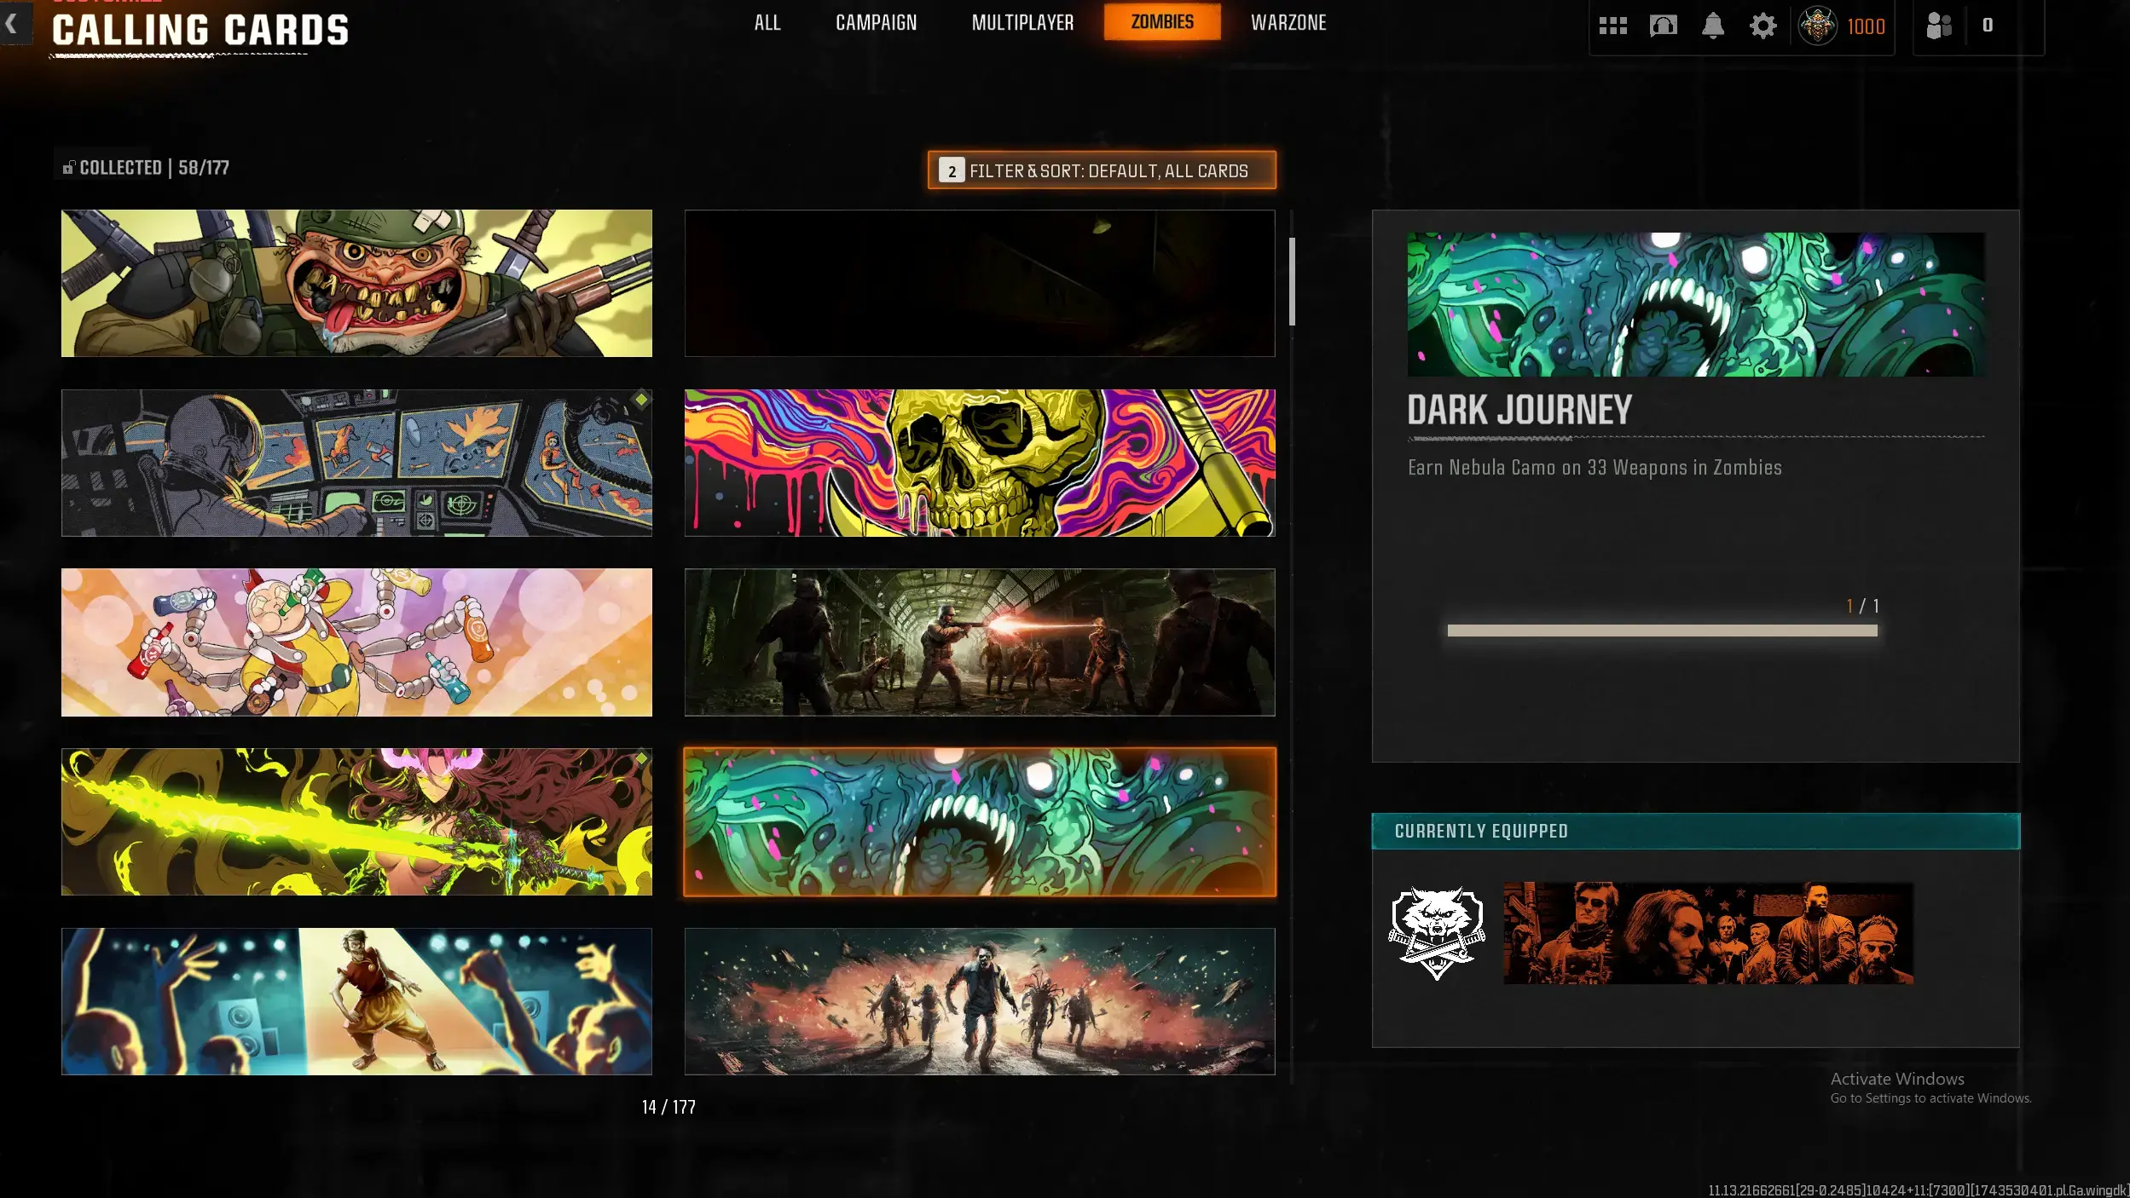2130x1198 pixels.
Task: Select the golden skull calling card
Action: [980, 463]
